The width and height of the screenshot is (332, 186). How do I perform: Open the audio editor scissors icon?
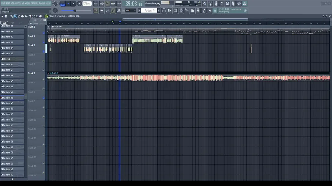[210, 4]
